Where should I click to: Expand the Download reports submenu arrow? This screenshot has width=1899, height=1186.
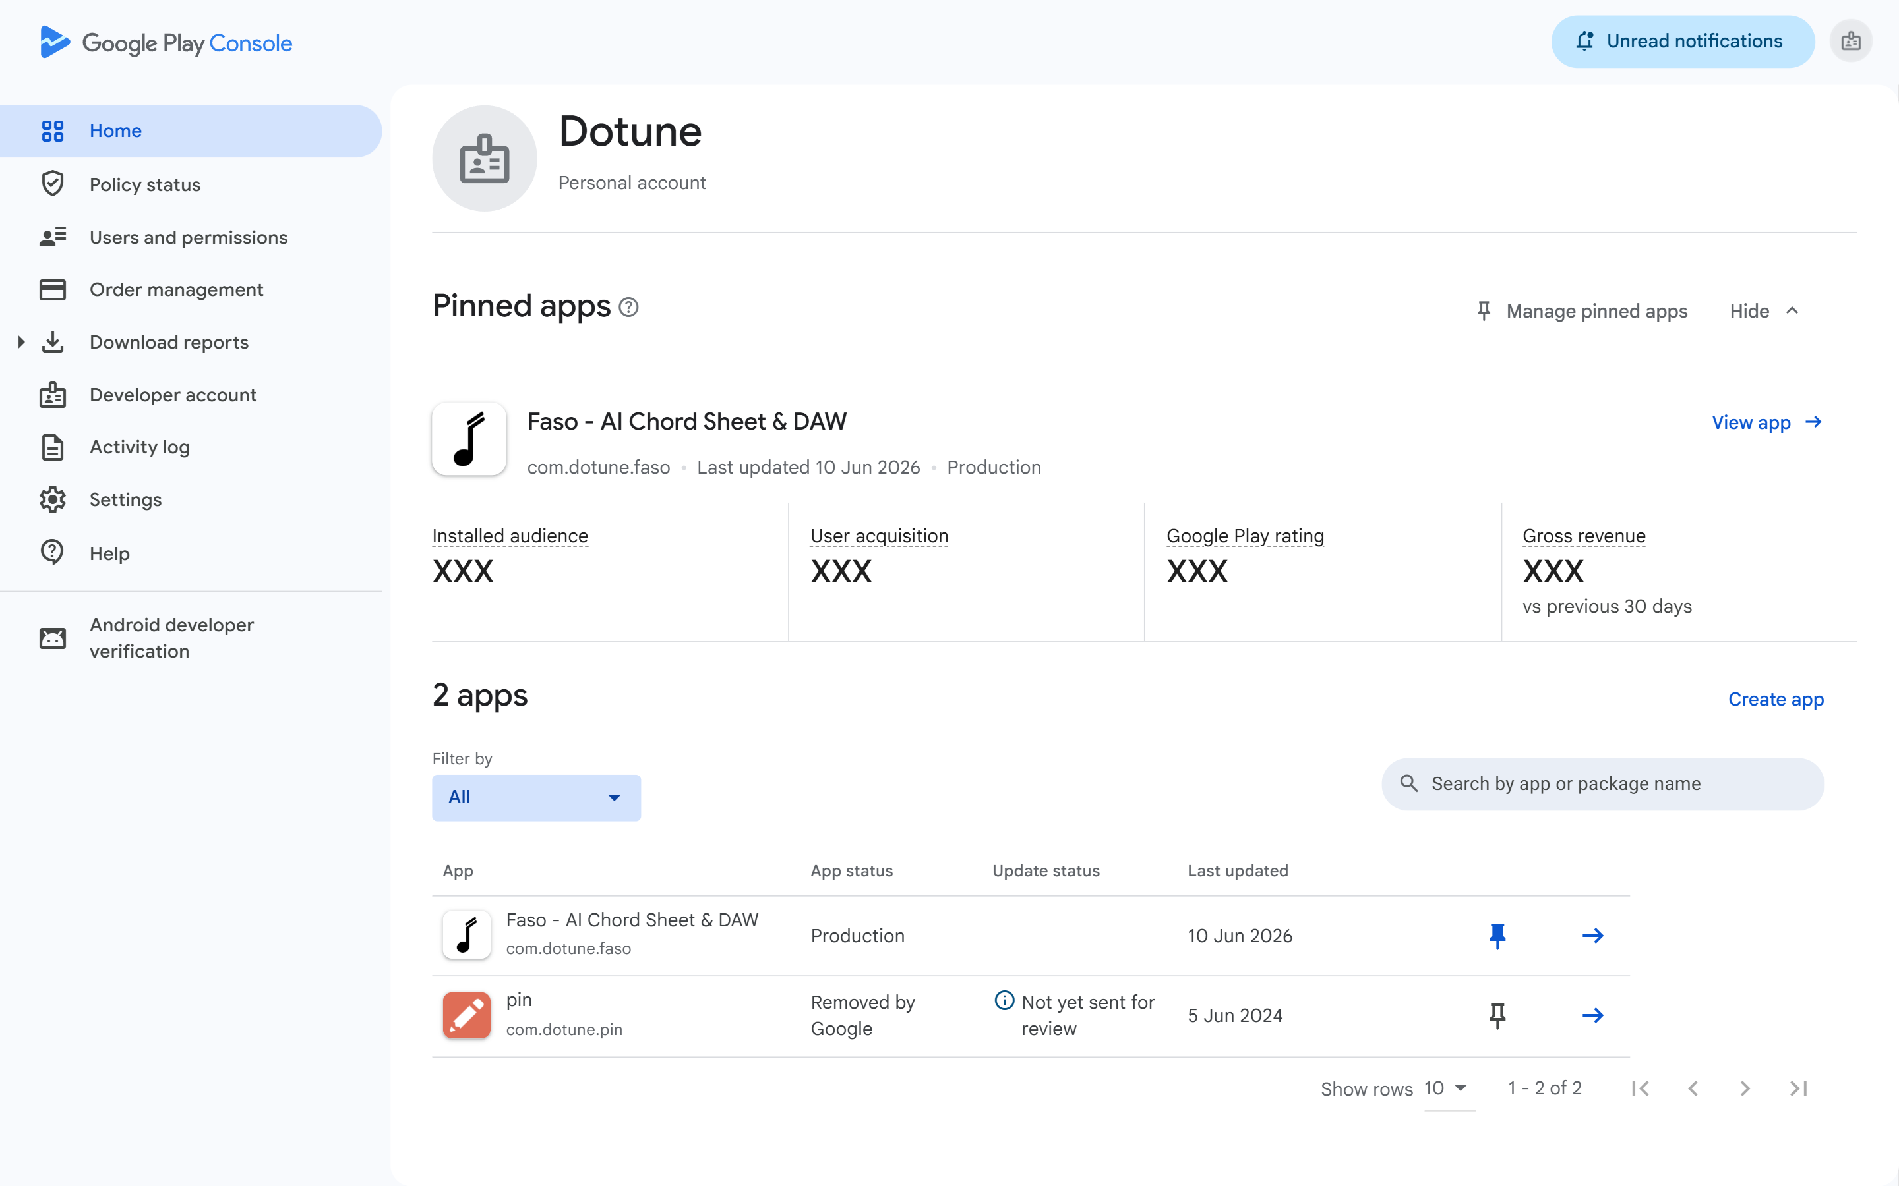pyautogui.click(x=21, y=342)
